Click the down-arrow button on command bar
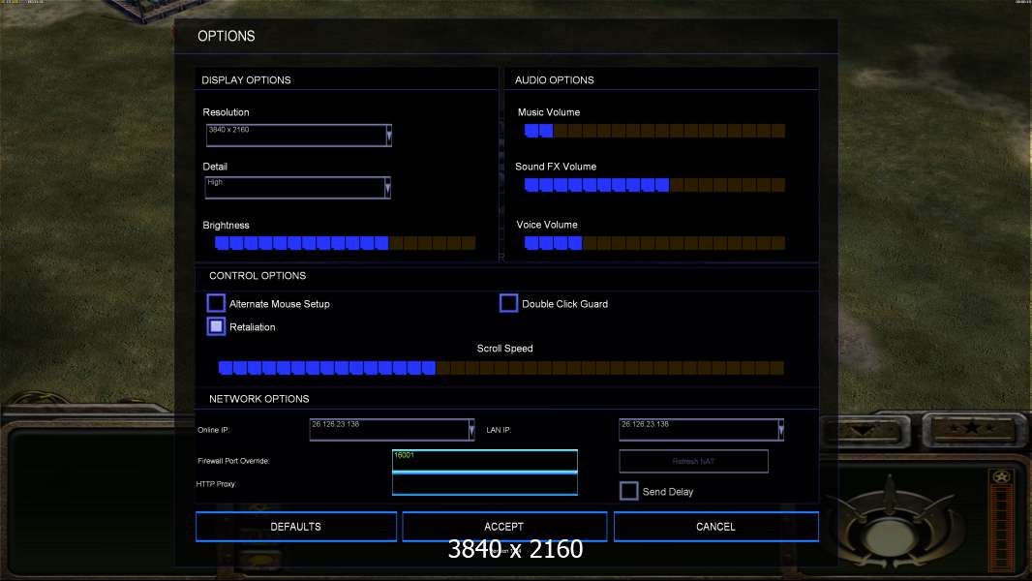Viewport: 1032px width, 581px height. (x=859, y=427)
